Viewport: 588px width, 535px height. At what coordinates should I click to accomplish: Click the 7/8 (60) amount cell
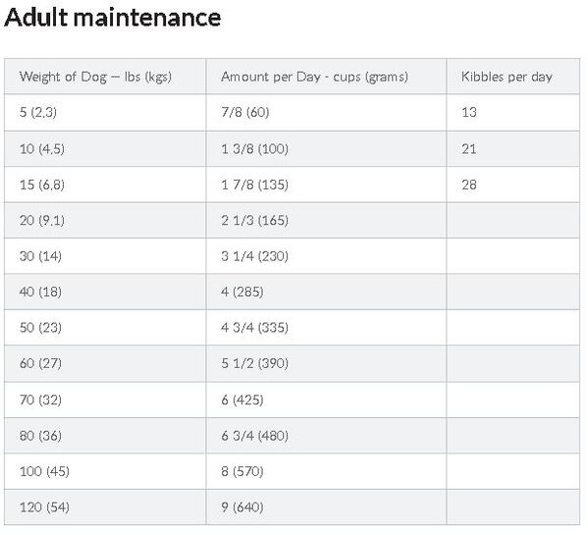point(326,113)
